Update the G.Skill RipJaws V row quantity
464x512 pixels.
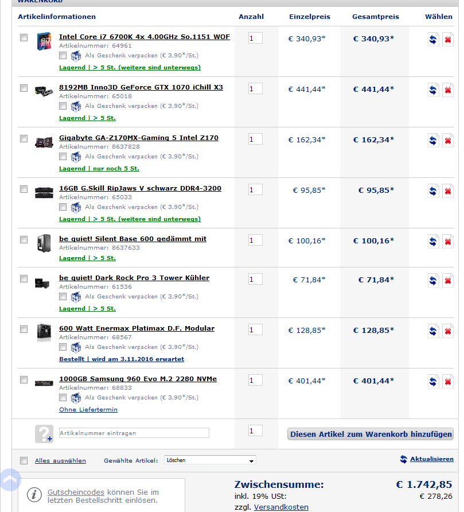(433, 191)
